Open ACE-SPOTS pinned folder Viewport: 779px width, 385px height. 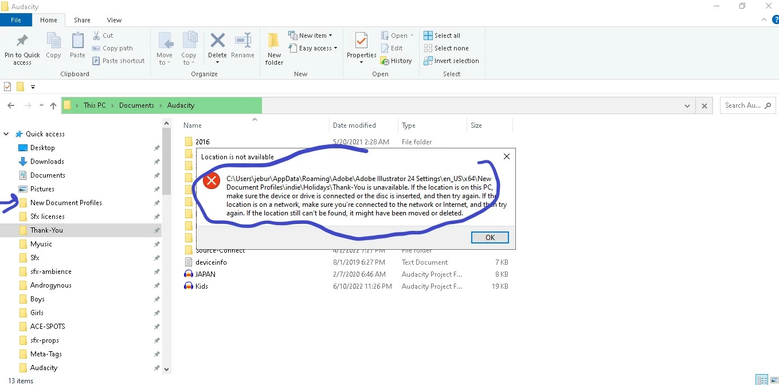coord(48,327)
